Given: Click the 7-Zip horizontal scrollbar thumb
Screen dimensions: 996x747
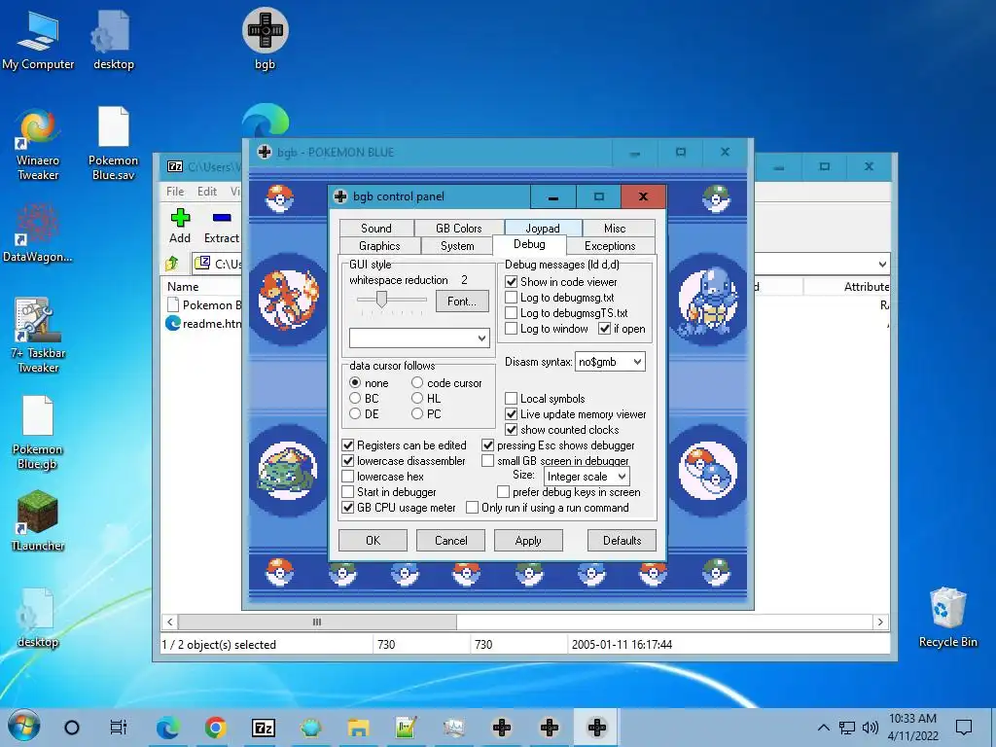Looking at the screenshot, I should [317, 622].
